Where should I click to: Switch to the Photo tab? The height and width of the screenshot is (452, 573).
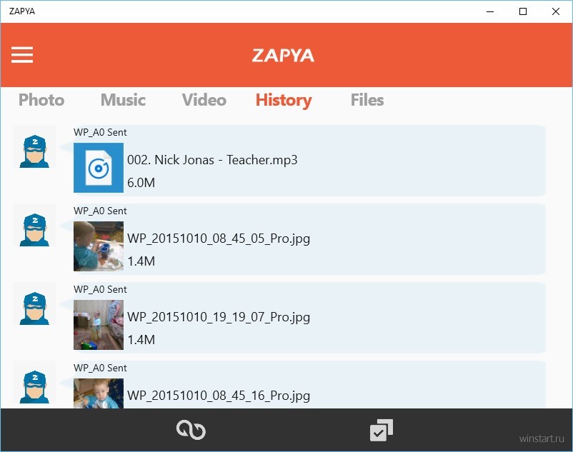pyautogui.click(x=41, y=100)
